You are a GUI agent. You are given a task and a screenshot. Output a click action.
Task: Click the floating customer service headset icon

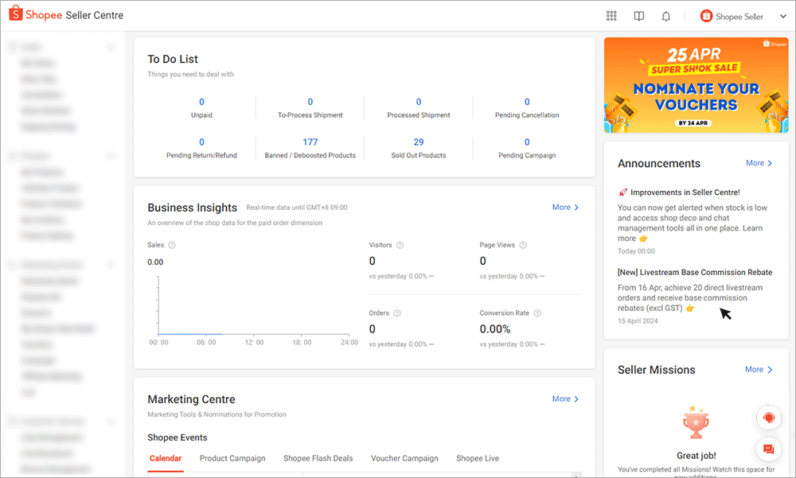pyautogui.click(x=768, y=418)
